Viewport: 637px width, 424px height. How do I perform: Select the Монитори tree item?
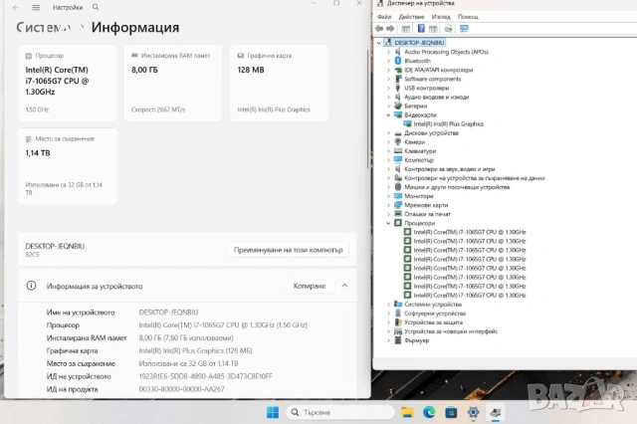coord(419,196)
